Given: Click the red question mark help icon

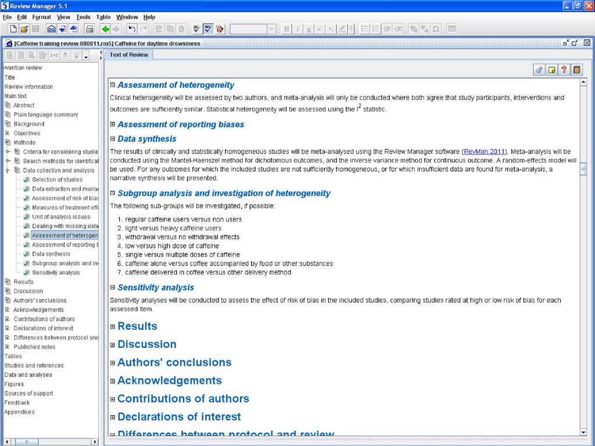Looking at the screenshot, I should click(x=564, y=70).
